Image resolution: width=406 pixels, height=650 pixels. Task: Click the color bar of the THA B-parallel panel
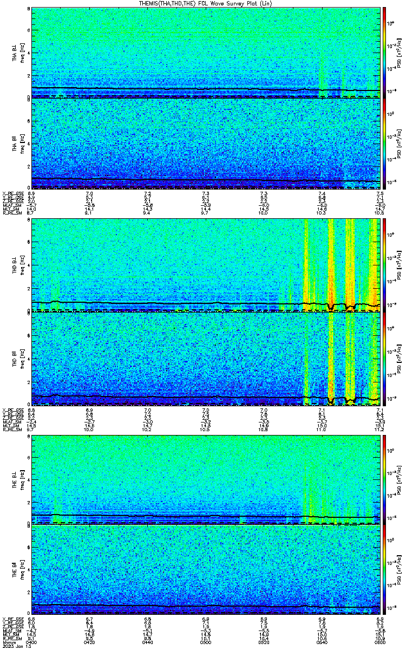coord(384,144)
